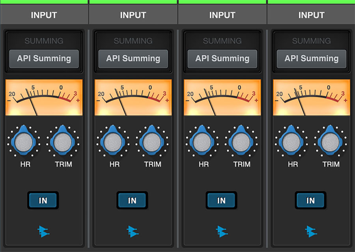The height and width of the screenshot is (252, 355).
Task: Open API Summing selector on second channel
Action: [x=133, y=59]
